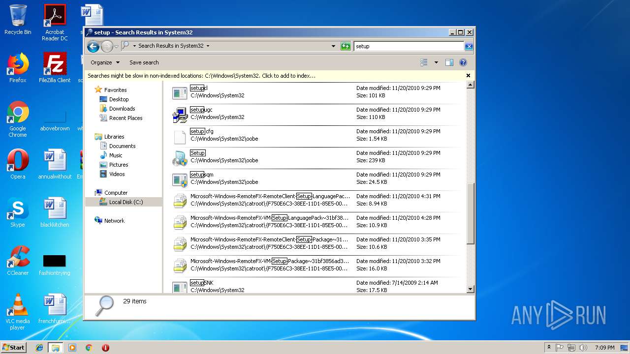This screenshot has height=354, width=630.
Task: Click into the setup search field
Action: tap(409, 46)
